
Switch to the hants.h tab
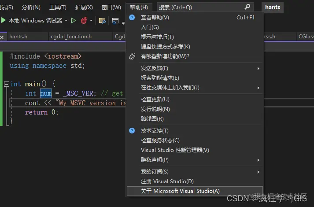click(x=28, y=37)
